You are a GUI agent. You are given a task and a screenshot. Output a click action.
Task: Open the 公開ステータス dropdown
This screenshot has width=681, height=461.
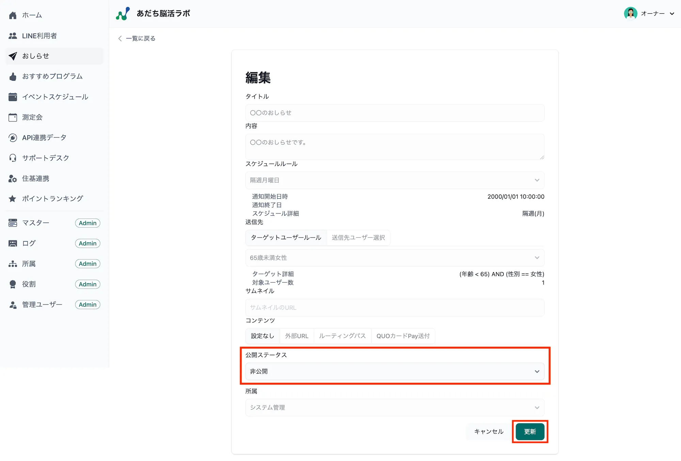pos(394,371)
